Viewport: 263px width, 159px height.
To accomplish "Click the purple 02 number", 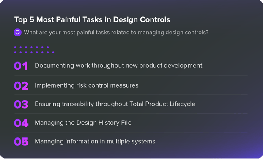I will pos(21,86).
